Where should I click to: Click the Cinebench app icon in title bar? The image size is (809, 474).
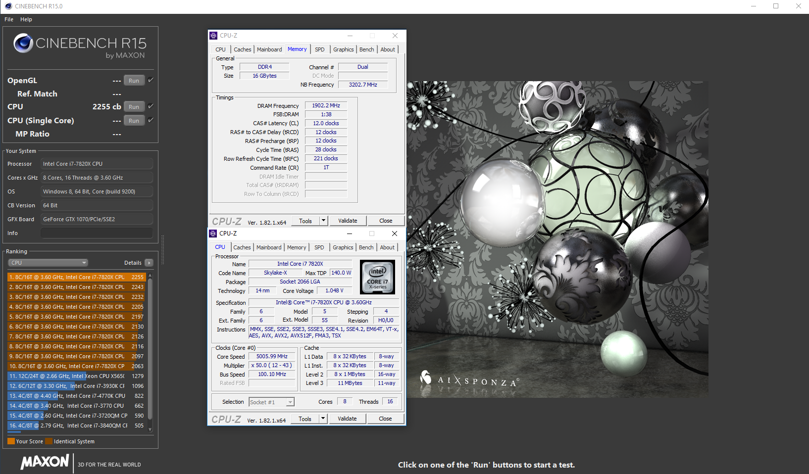coord(8,6)
